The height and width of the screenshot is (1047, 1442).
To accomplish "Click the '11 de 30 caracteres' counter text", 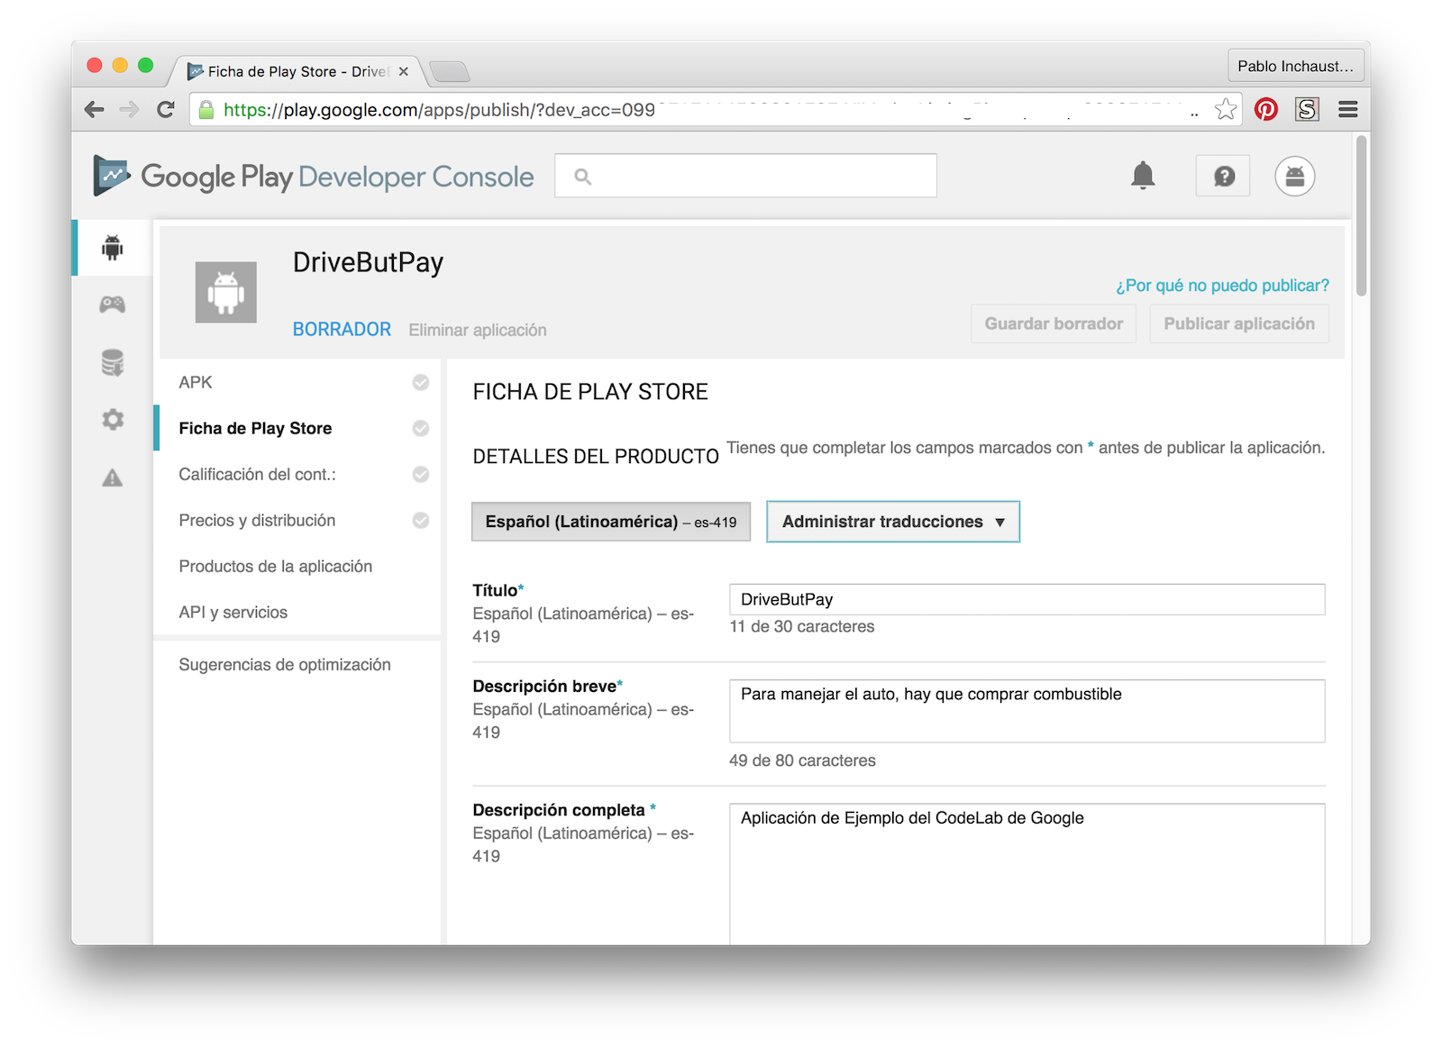I will 802,626.
